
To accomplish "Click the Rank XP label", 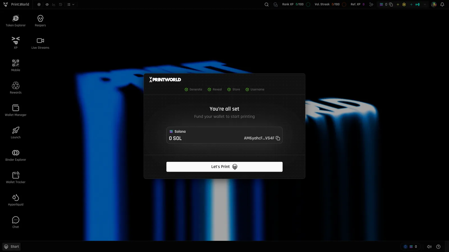I will tap(288, 4).
